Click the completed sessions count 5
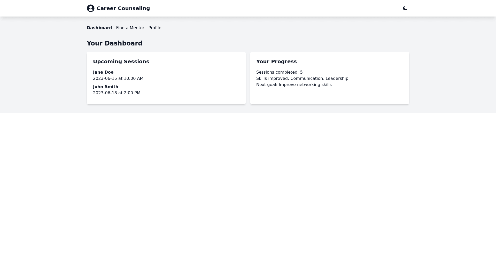496x279 pixels. (301, 72)
